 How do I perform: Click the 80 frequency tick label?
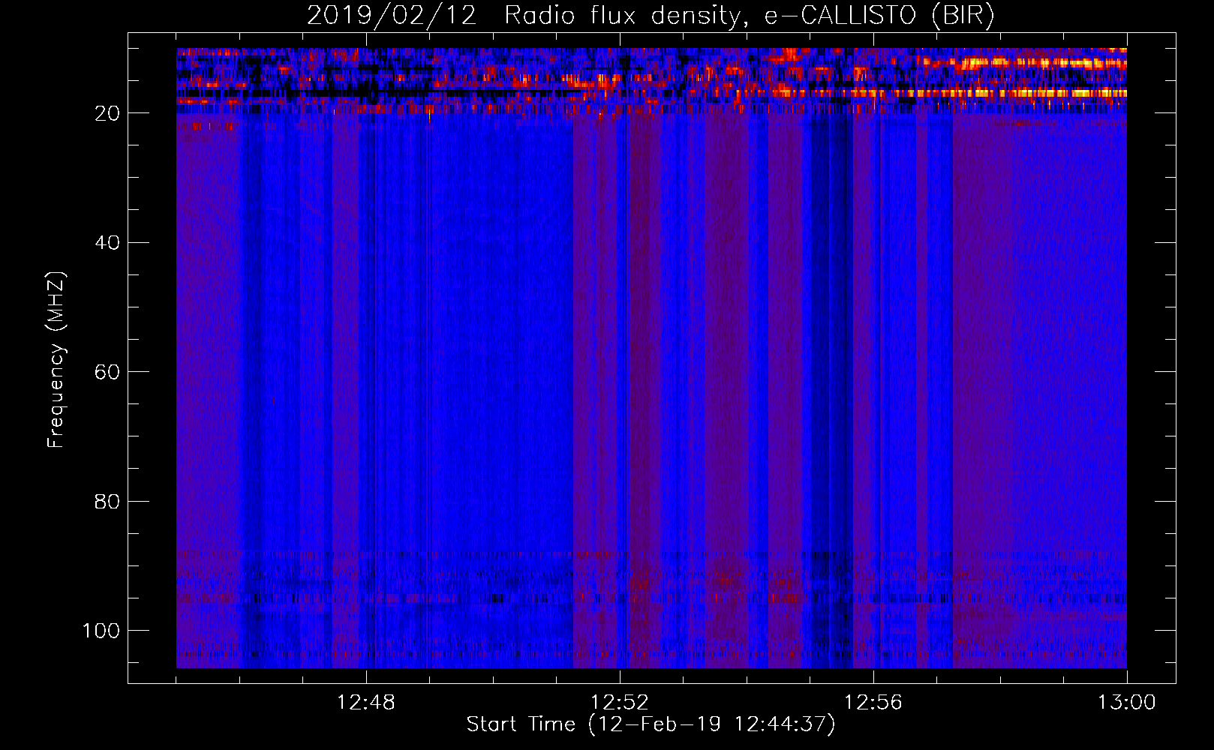click(107, 501)
